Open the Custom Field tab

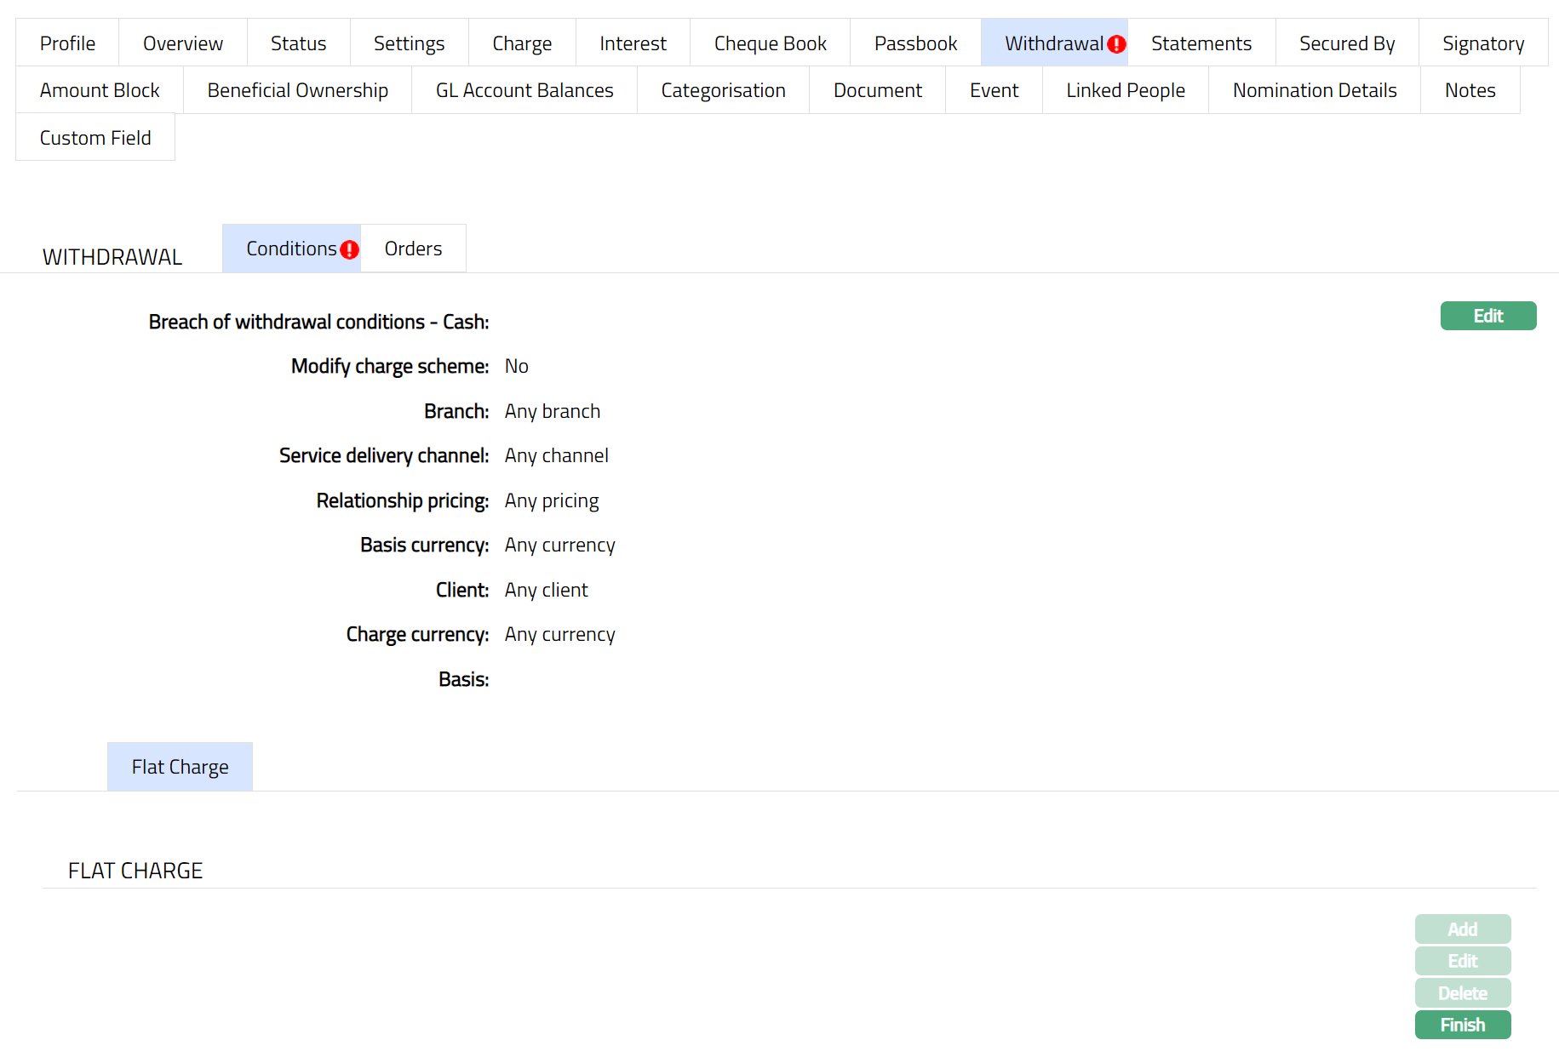coord(95,138)
